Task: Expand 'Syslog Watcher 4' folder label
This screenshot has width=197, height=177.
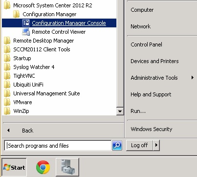Action: [x=34, y=67]
